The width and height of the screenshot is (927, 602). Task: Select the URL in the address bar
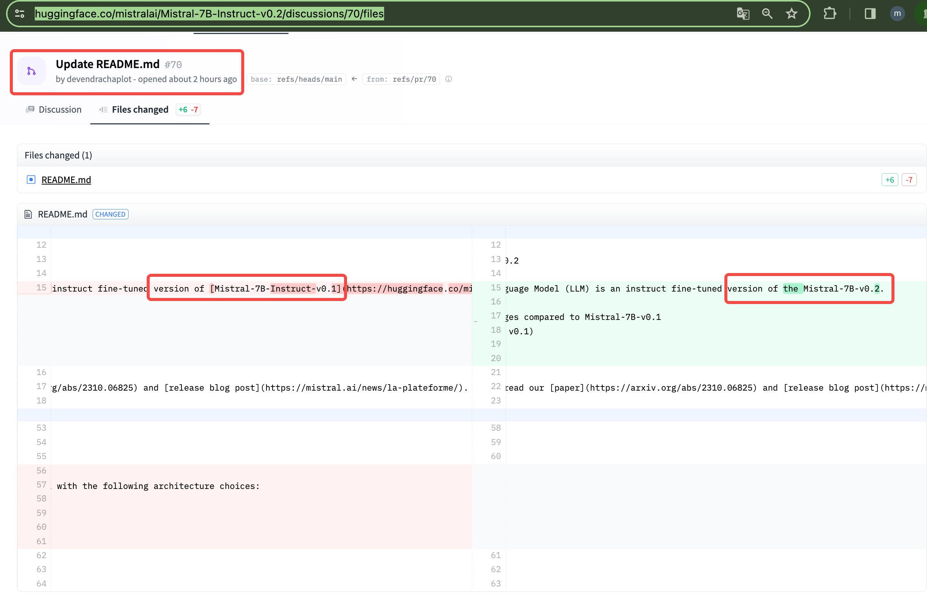pos(209,14)
